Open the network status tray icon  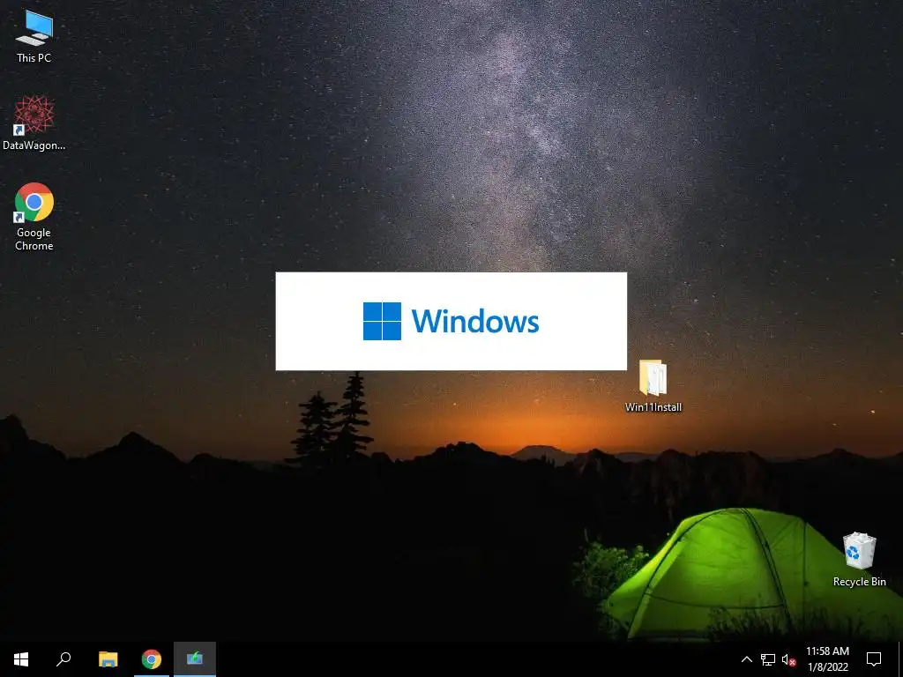pos(768,659)
